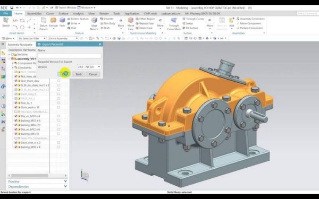The width and height of the screenshot is (319, 199).
Task: Switch to the Surface tab
Action: click(x=63, y=13)
